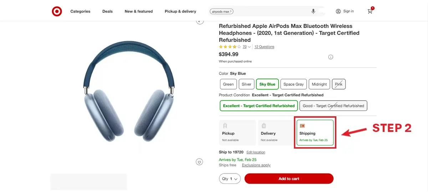Click the Add to cart button
This screenshot has width=428, height=192.
click(x=289, y=178)
